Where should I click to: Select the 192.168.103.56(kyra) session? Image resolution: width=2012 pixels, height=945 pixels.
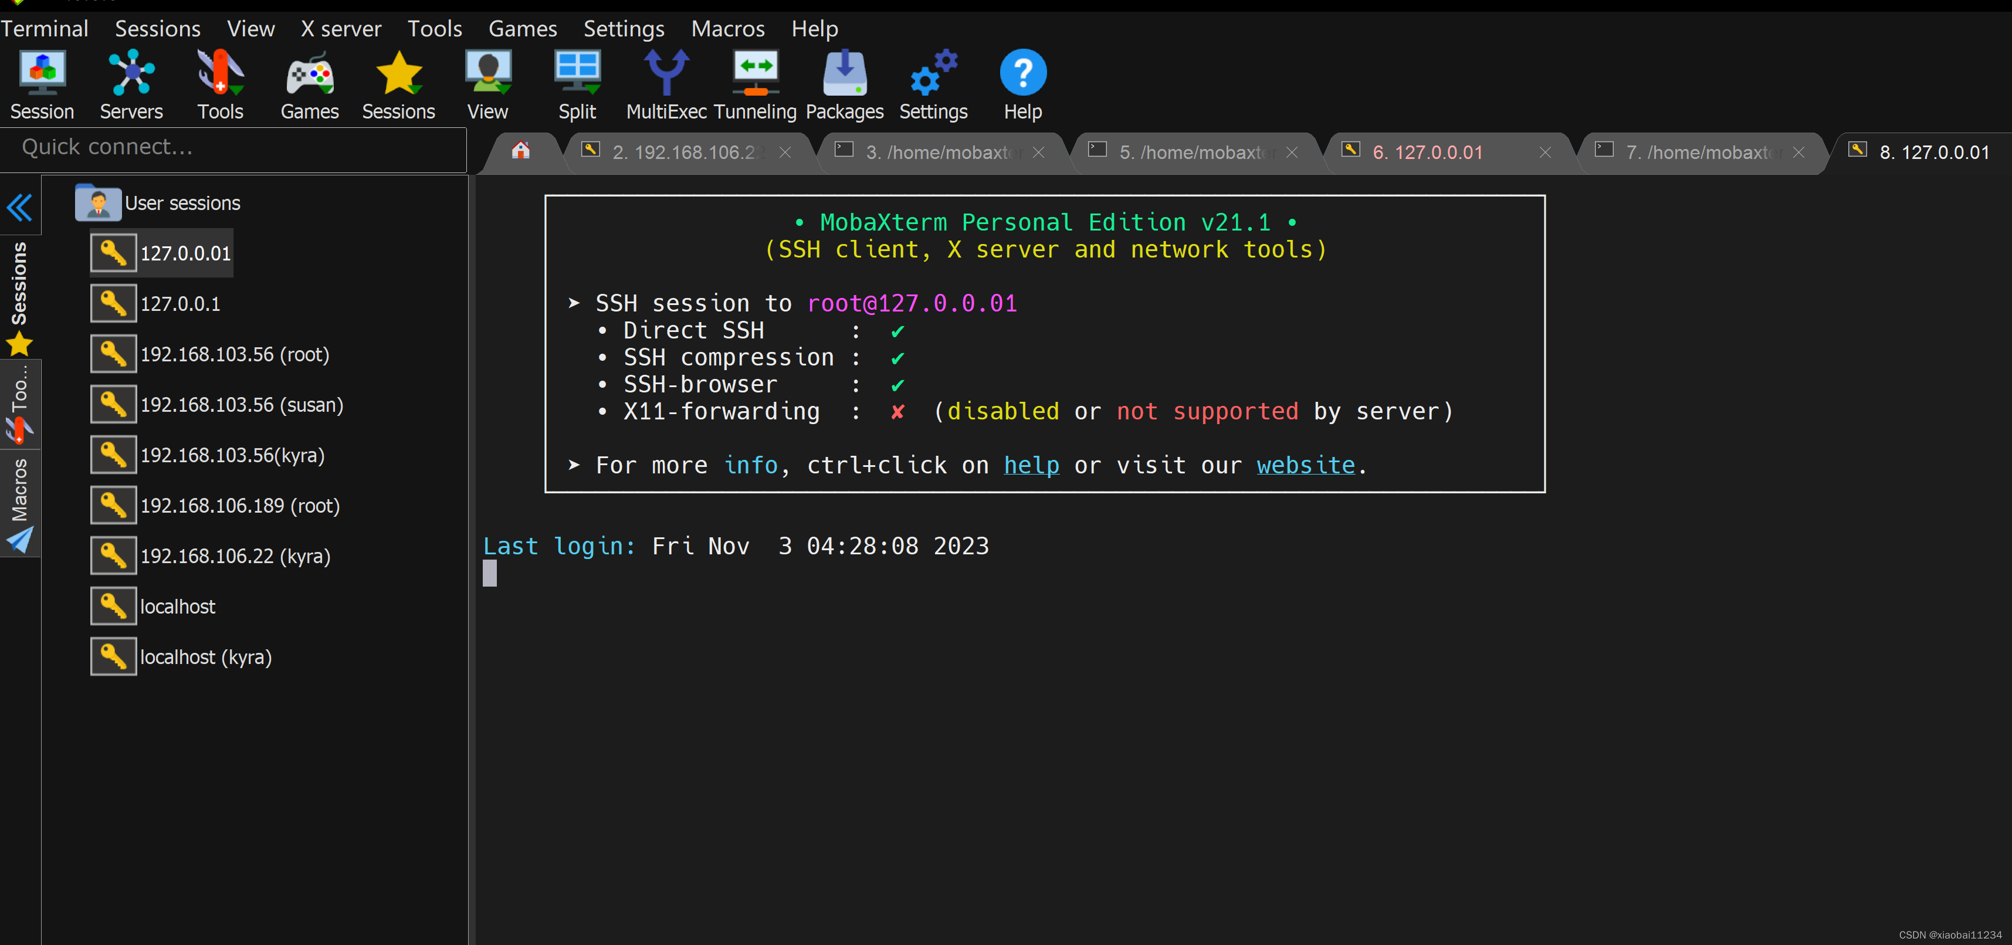coord(208,455)
